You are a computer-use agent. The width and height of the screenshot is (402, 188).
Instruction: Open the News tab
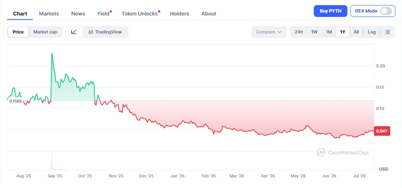78,13
